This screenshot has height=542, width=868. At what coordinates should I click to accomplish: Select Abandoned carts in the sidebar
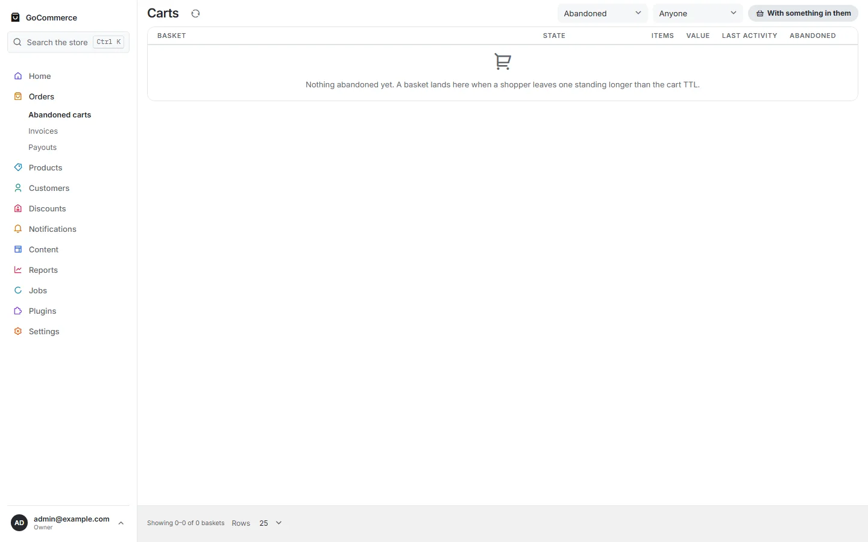60,114
